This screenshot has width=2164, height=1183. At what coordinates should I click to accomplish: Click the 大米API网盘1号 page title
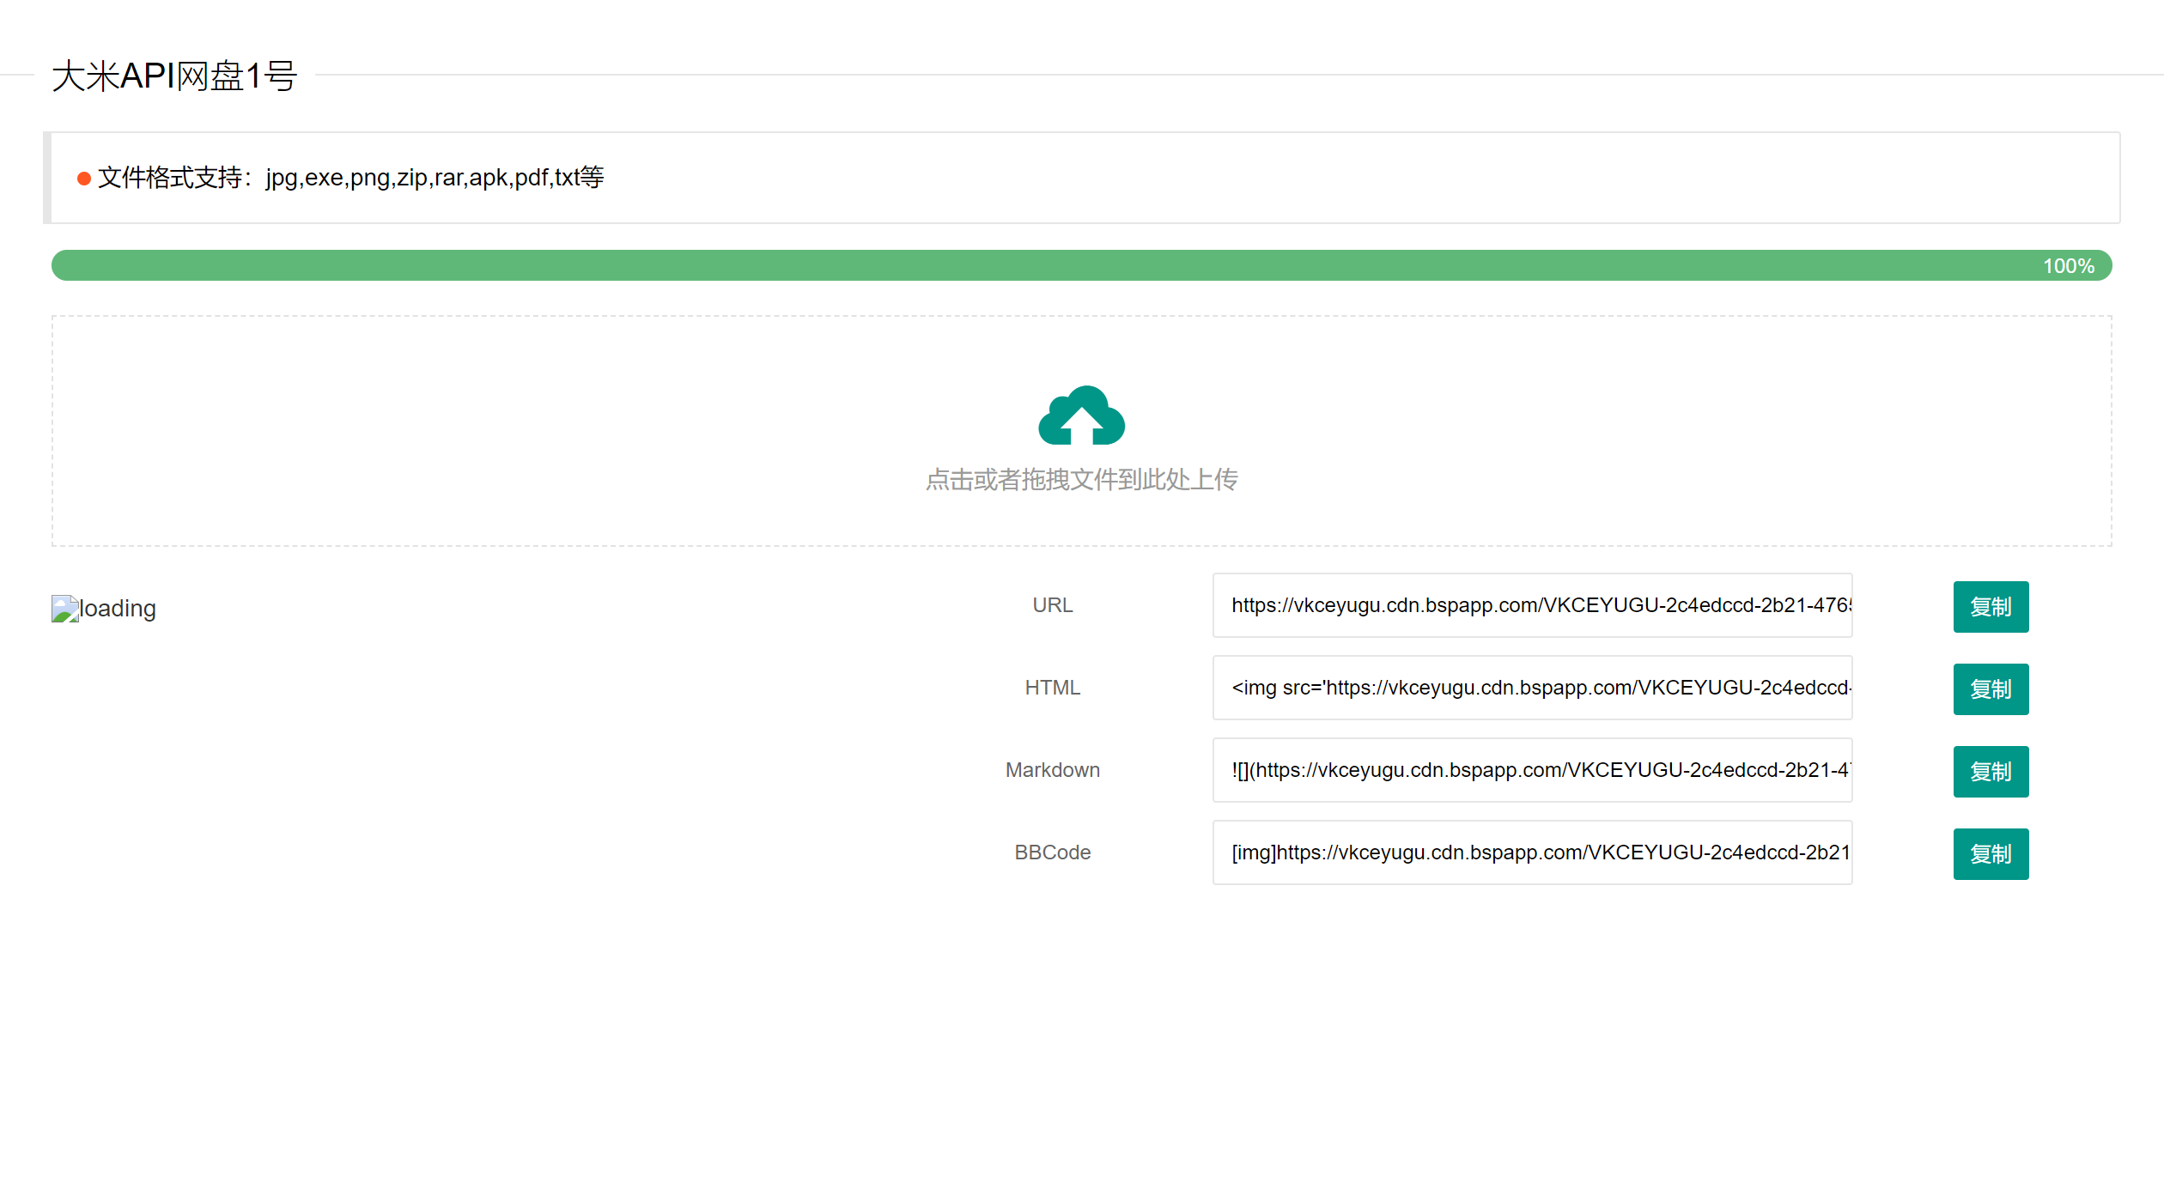[x=174, y=76]
